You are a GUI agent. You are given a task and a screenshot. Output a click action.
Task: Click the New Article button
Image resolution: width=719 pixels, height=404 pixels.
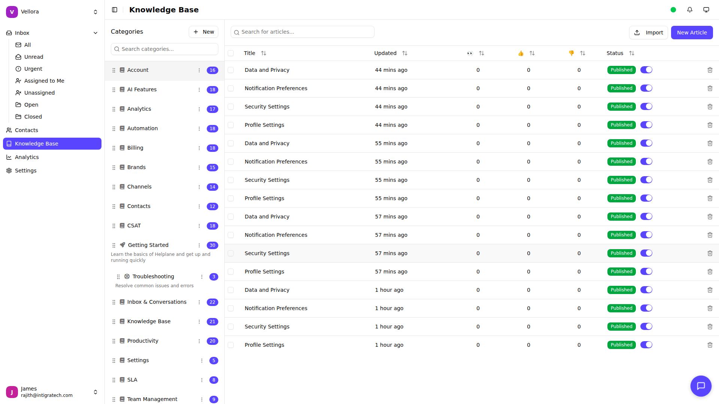pyautogui.click(x=692, y=33)
